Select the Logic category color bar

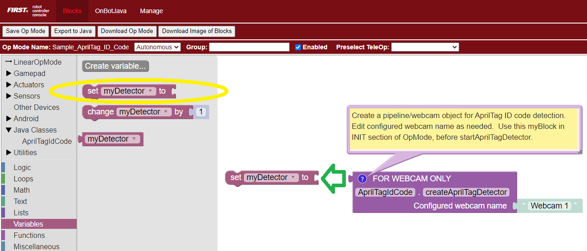point(4,167)
